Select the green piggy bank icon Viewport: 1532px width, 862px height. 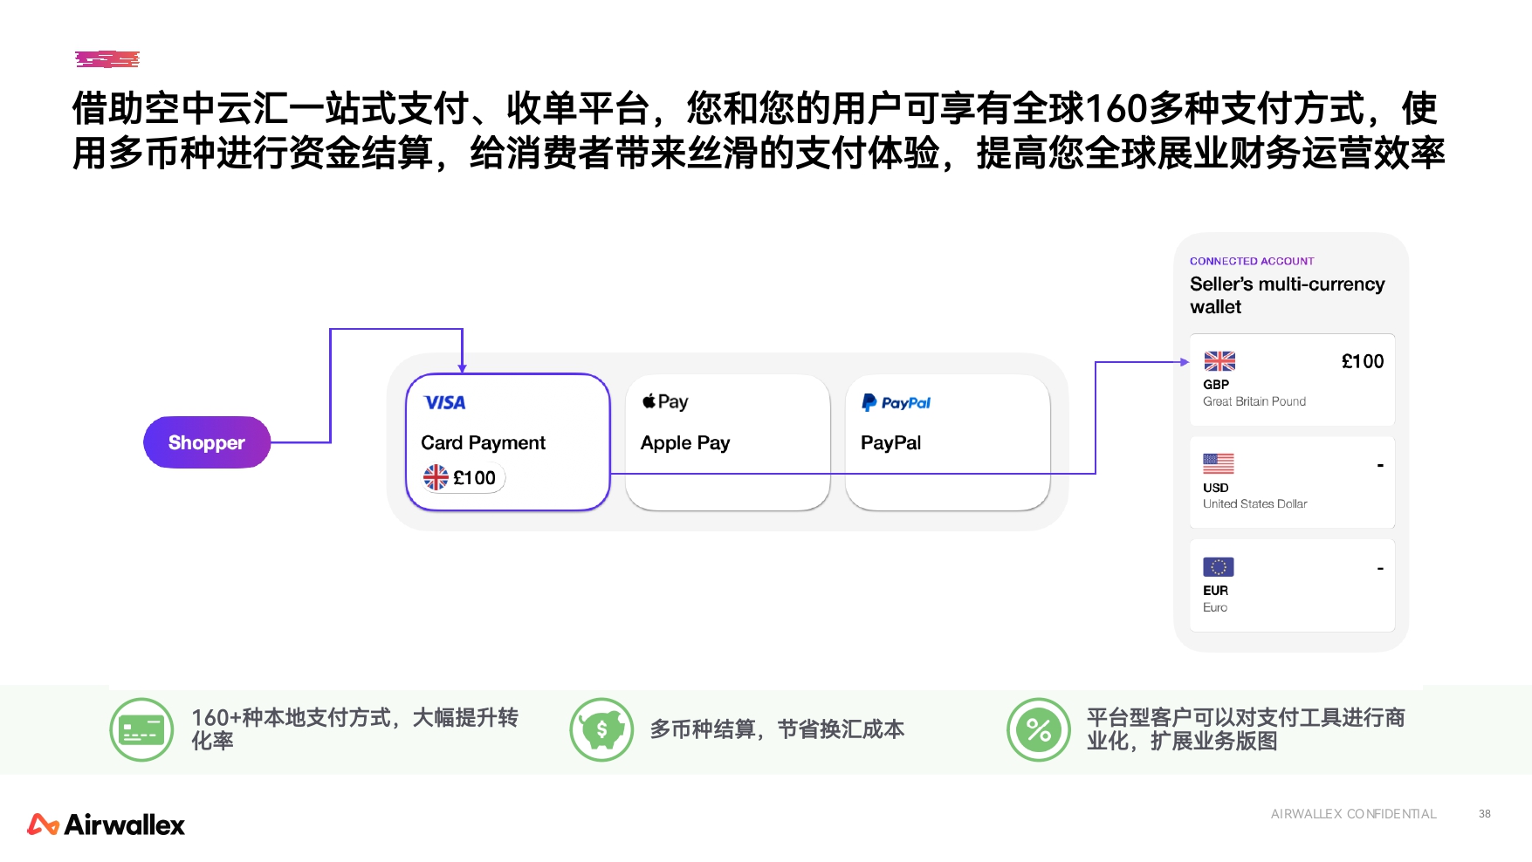coord(601,729)
